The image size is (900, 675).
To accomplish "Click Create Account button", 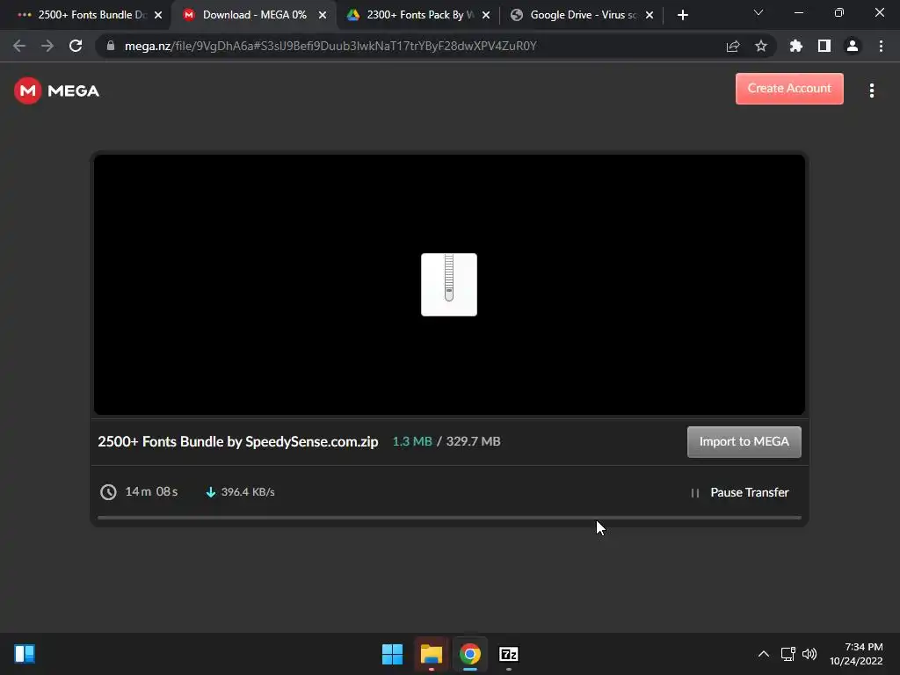I will (x=789, y=89).
